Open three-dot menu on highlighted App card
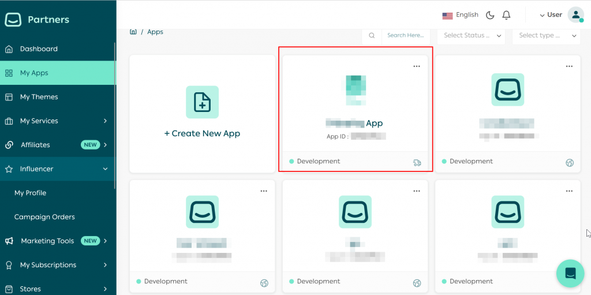This screenshot has height=295, width=591. tap(417, 66)
